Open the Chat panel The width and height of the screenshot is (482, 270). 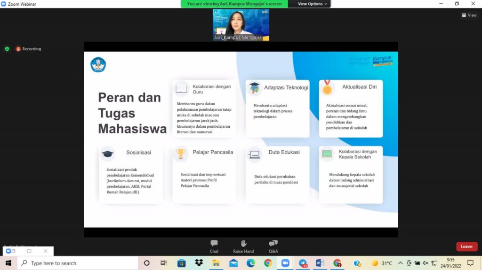[x=214, y=246]
